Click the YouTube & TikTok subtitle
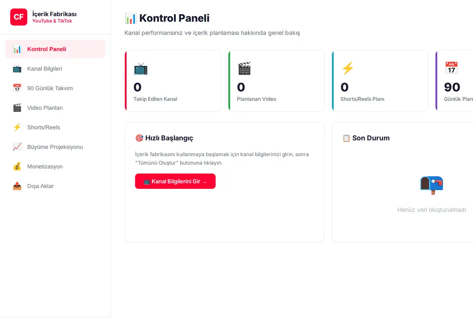This screenshot has width=473, height=319. tap(52, 21)
